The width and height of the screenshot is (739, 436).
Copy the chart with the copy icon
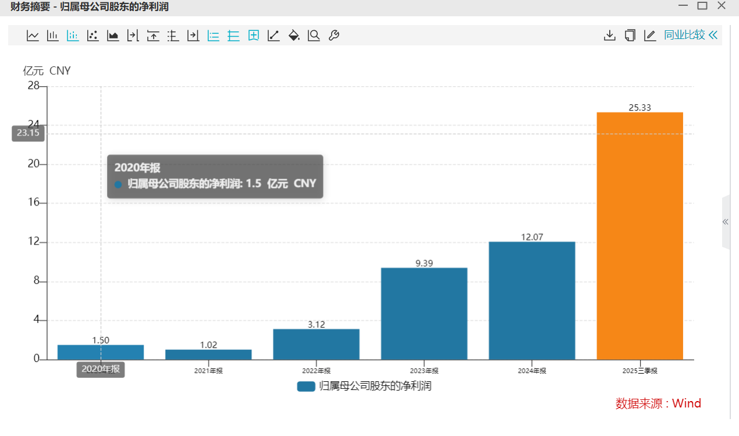[630, 36]
